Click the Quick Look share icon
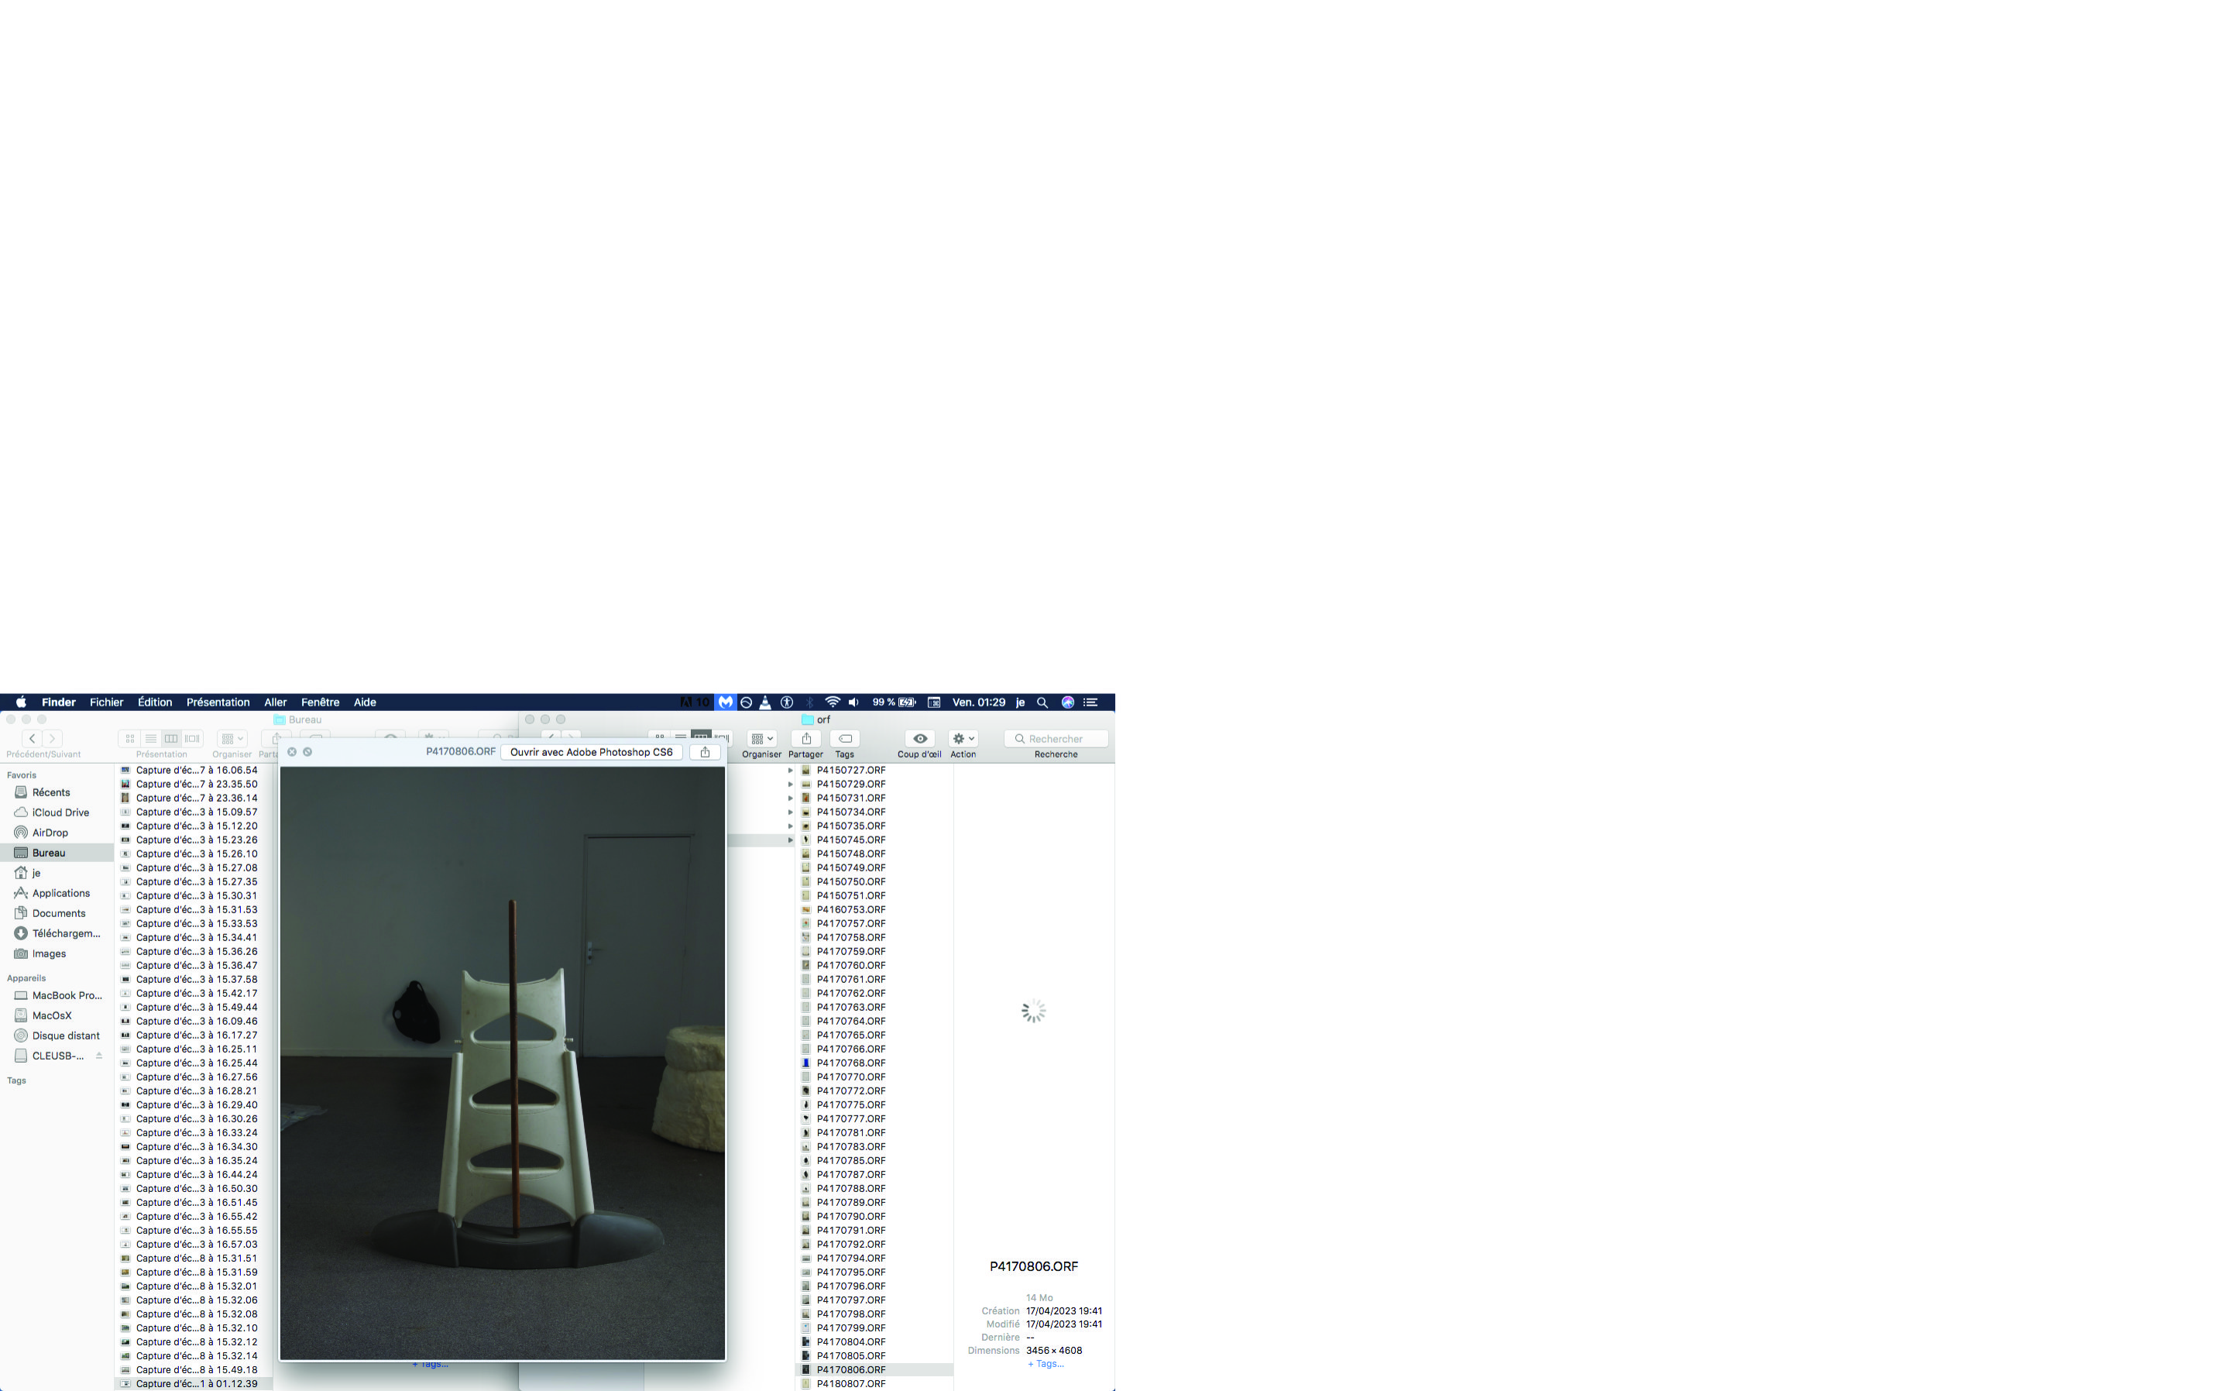 (705, 751)
